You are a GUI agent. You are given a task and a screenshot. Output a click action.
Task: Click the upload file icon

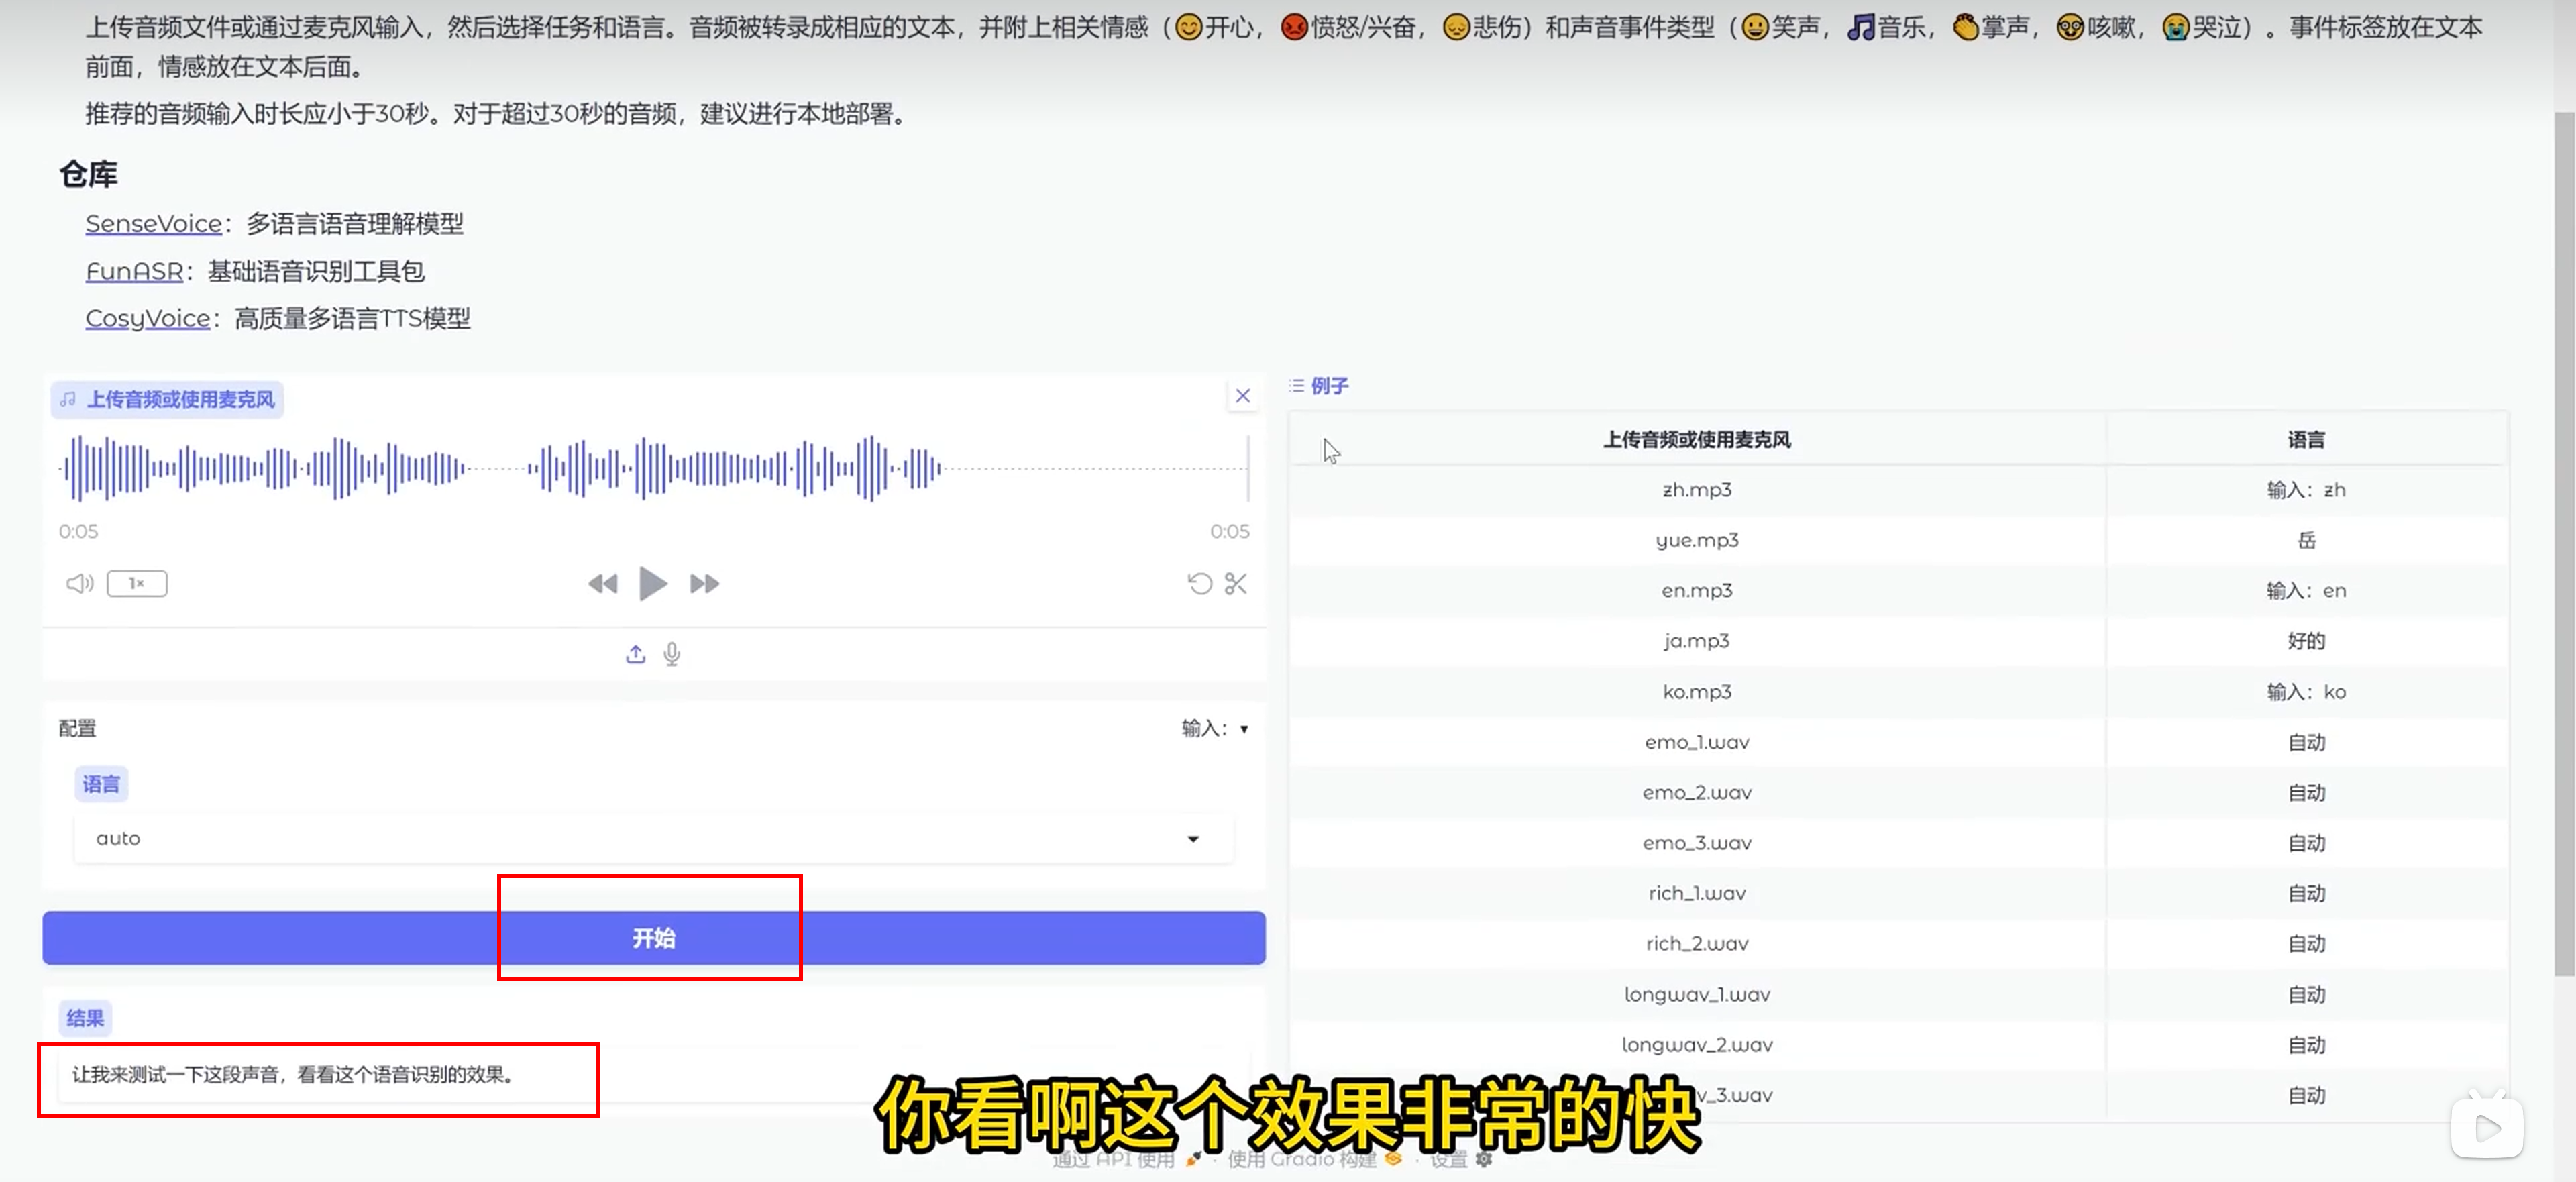pyautogui.click(x=635, y=654)
